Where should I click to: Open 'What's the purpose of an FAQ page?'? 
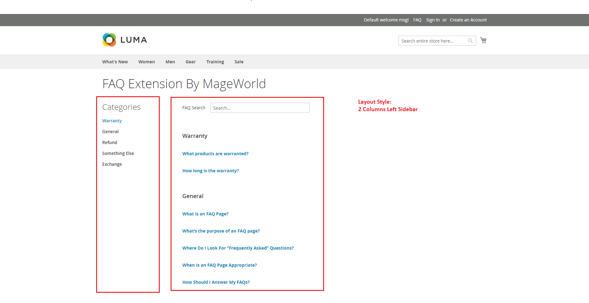[221, 231]
